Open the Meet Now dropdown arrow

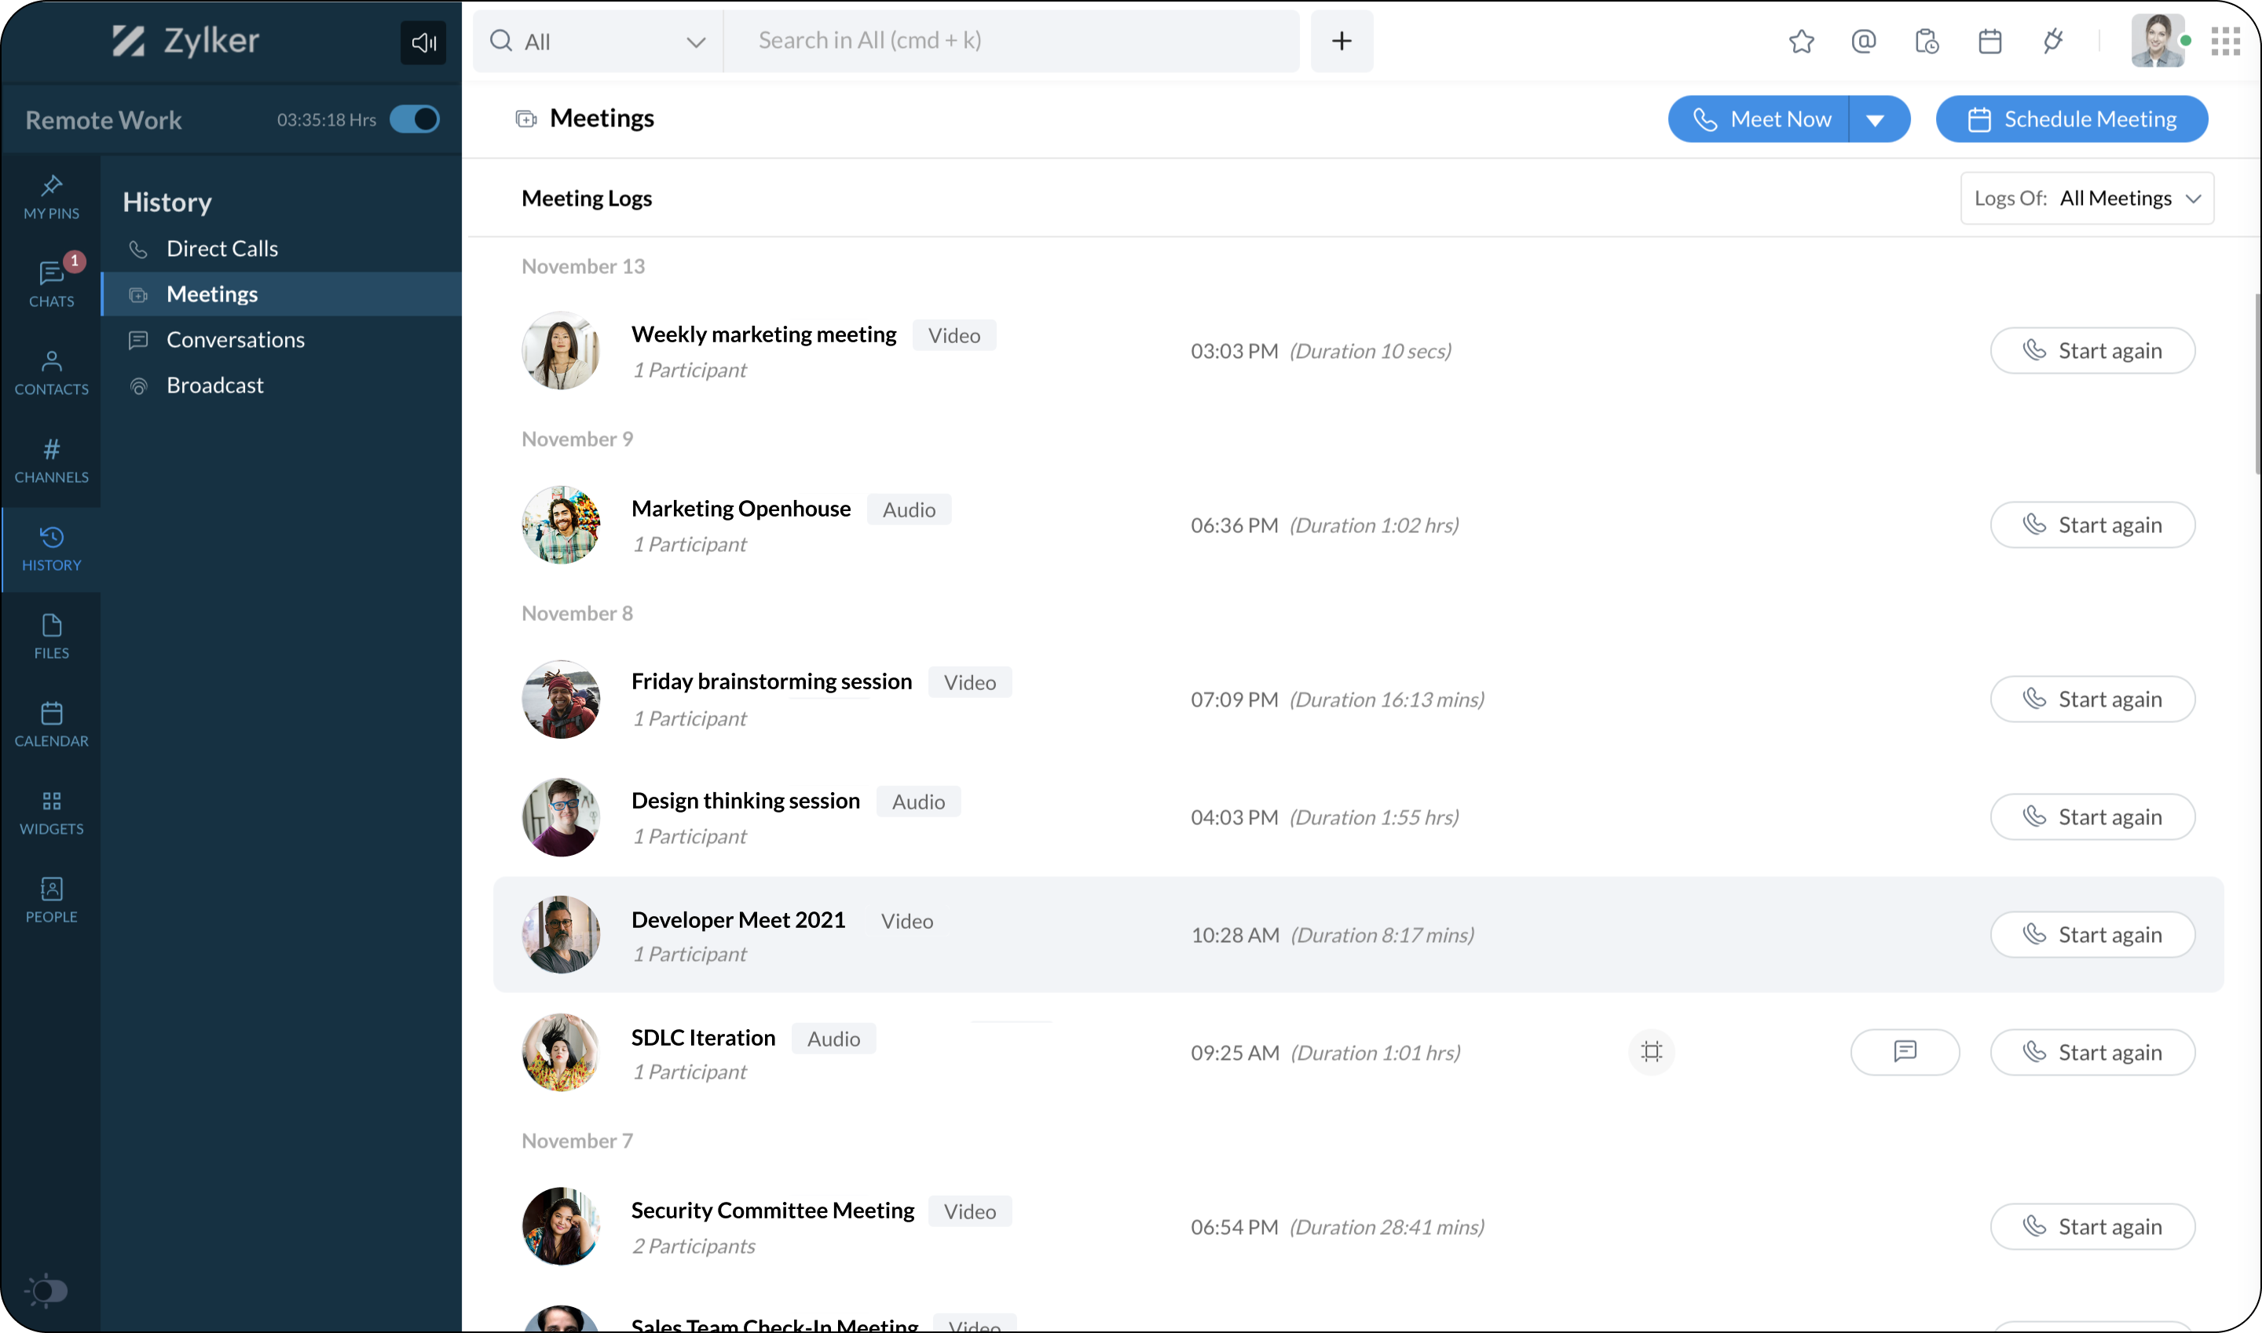click(x=1876, y=119)
